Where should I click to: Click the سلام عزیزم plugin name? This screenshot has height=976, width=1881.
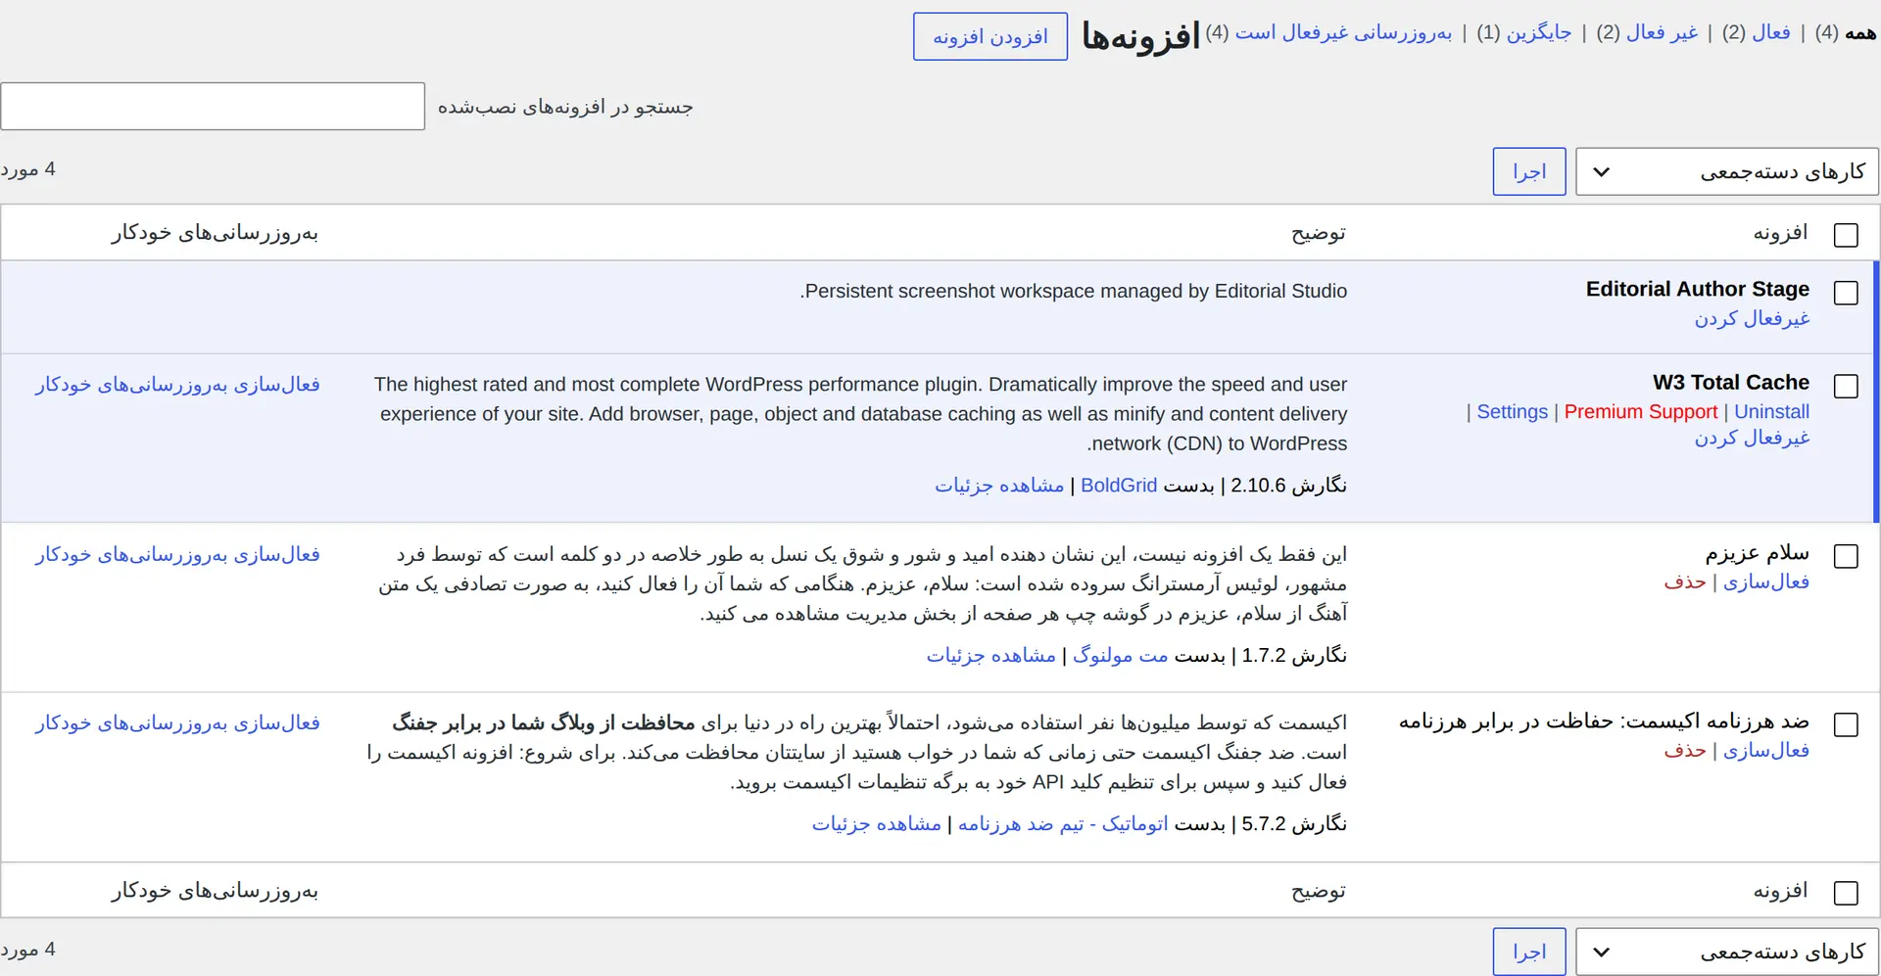tap(1757, 553)
